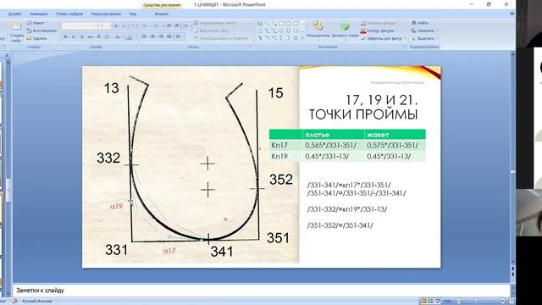Adjust the zoom slider handle
The height and width of the screenshot is (305, 542).
(476, 302)
